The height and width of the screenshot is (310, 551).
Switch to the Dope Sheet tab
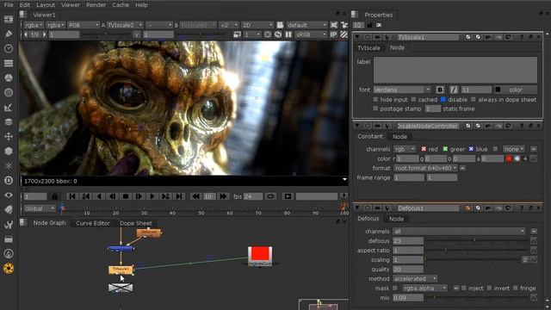point(136,223)
